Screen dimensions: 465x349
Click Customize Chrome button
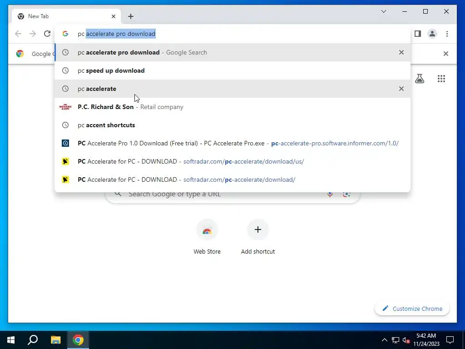(x=412, y=309)
